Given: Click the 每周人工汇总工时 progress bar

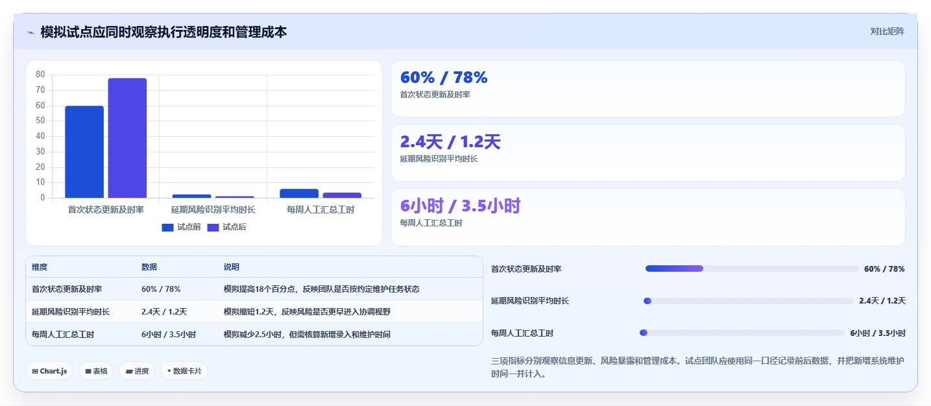Looking at the screenshot, I should (x=742, y=333).
